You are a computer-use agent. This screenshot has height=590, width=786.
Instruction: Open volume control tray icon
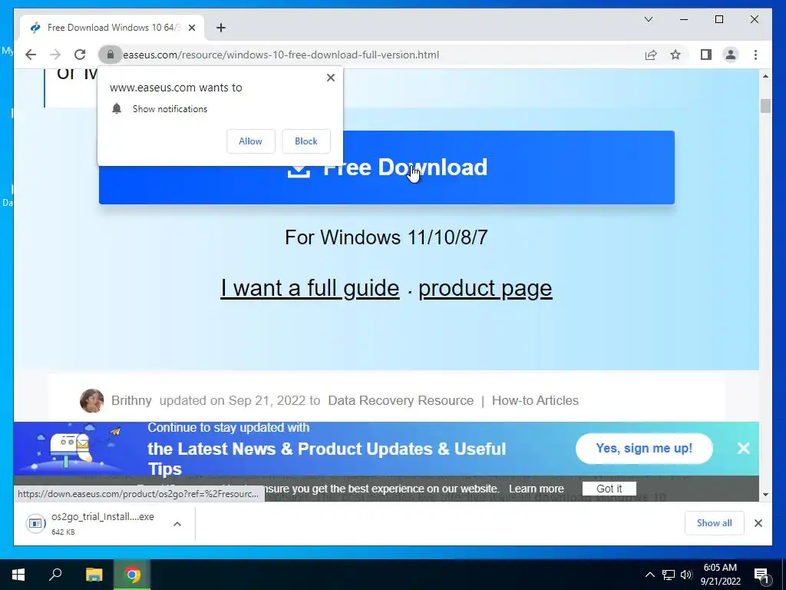[x=686, y=575]
